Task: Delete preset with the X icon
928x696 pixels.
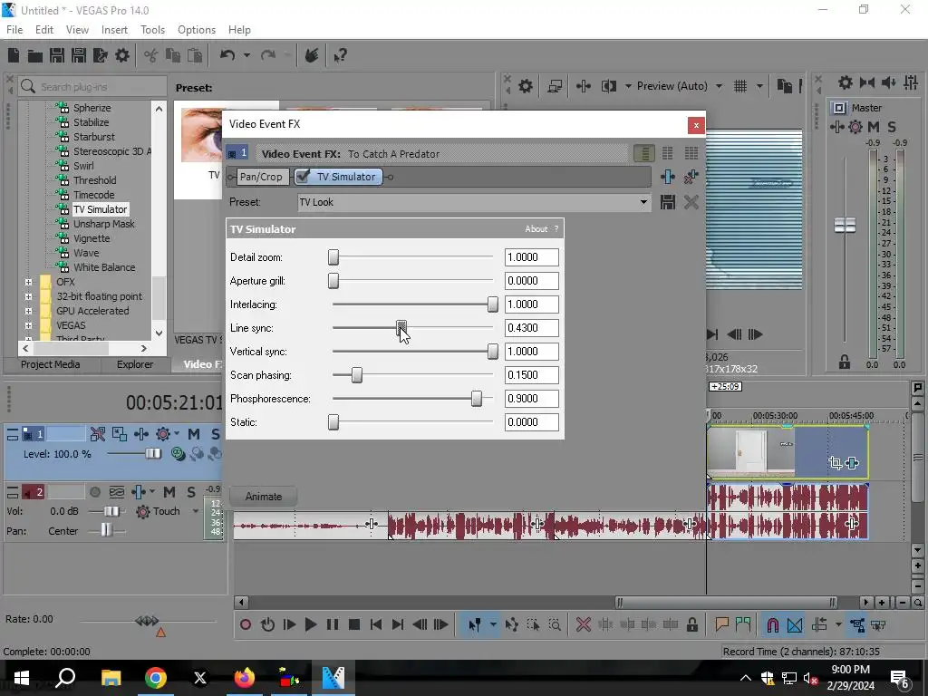Action: click(691, 202)
